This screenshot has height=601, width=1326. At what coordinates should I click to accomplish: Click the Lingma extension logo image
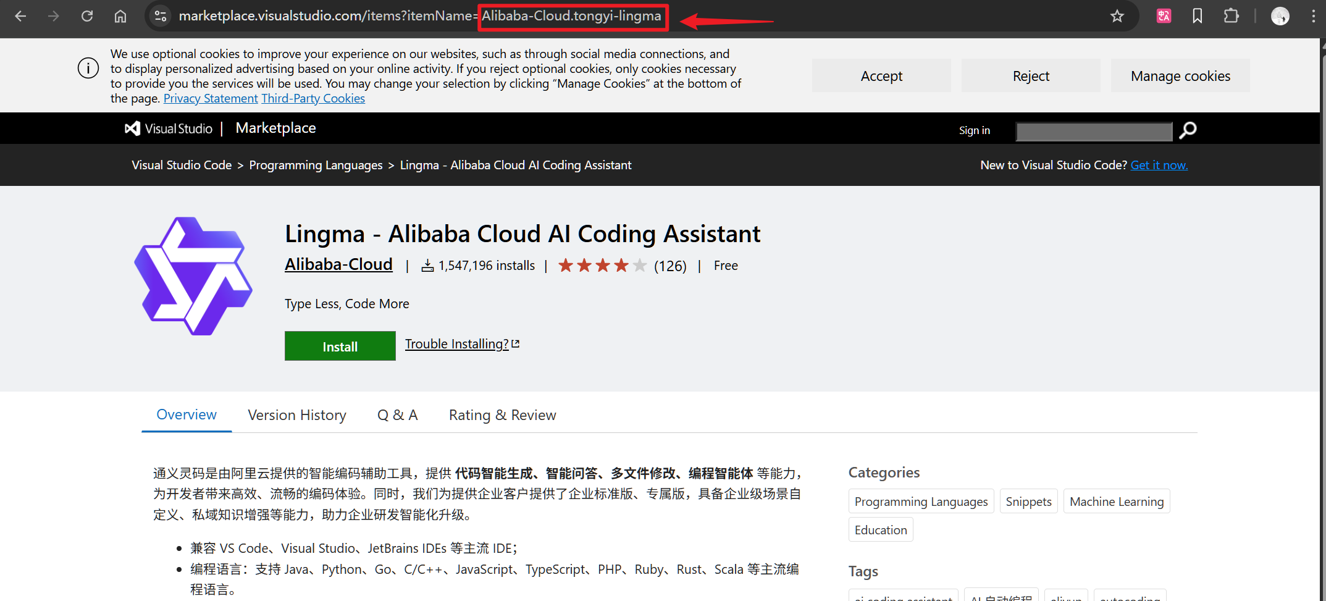pos(193,276)
